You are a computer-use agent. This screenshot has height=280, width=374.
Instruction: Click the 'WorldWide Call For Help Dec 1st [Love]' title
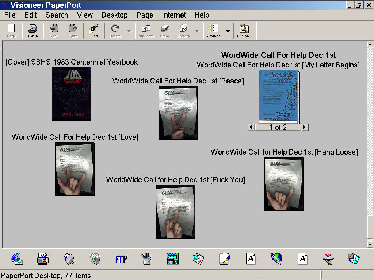(75, 137)
